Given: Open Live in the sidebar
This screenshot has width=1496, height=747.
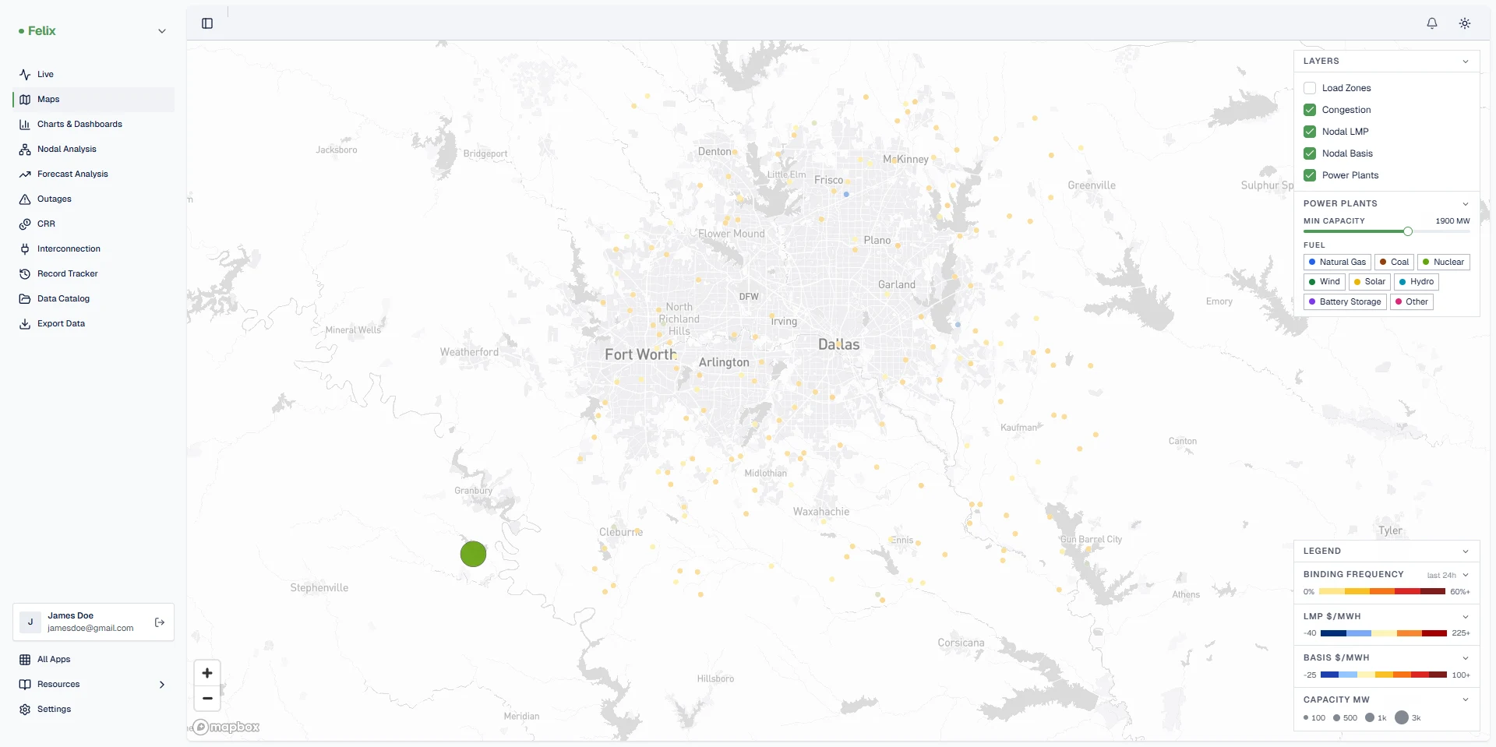Looking at the screenshot, I should (x=93, y=75).
